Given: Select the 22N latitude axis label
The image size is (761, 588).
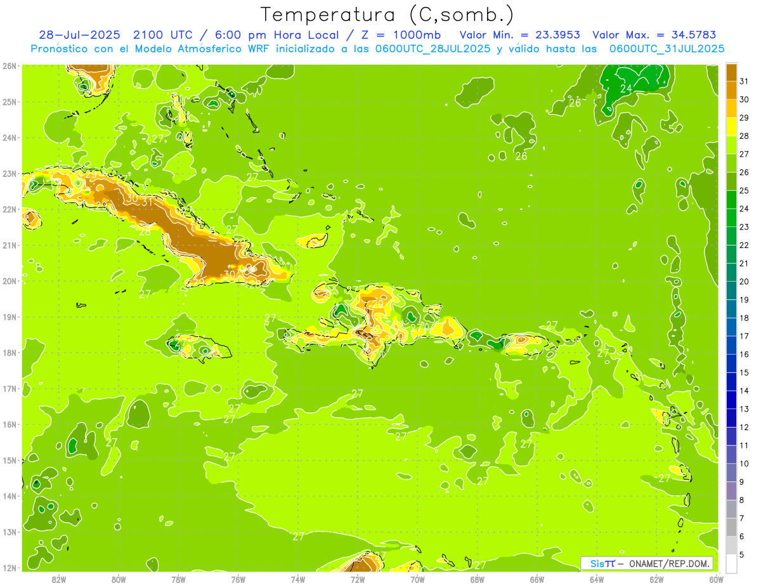Looking at the screenshot, I should 9,209.
